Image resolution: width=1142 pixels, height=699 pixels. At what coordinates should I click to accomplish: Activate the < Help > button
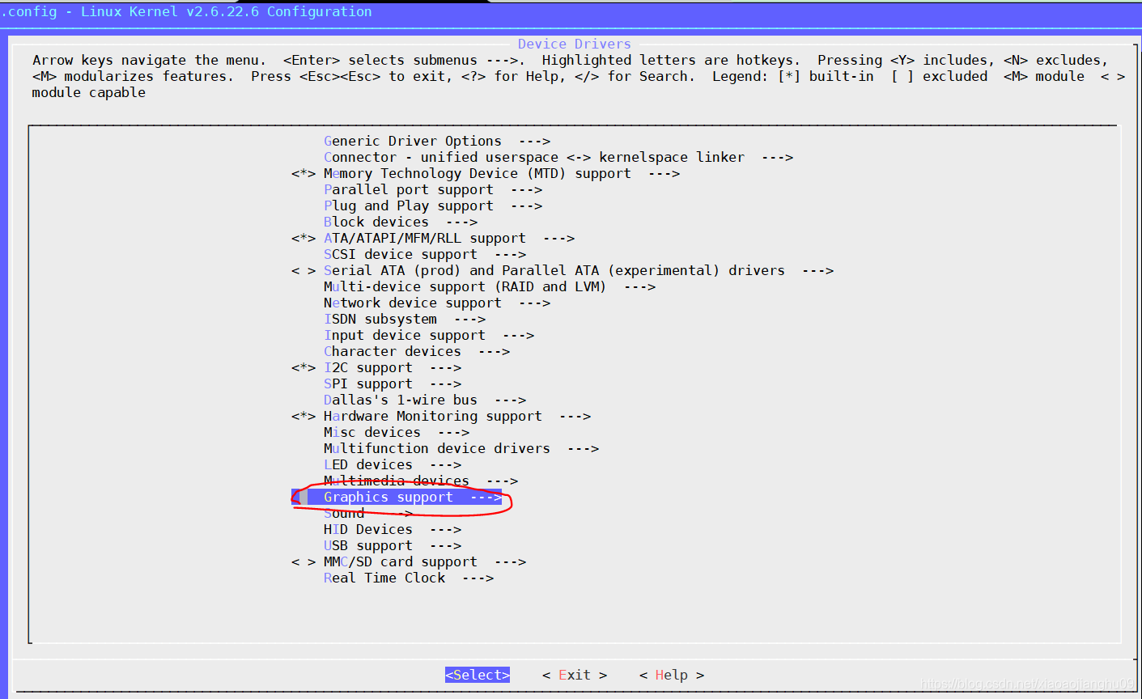click(x=672, y=675)
